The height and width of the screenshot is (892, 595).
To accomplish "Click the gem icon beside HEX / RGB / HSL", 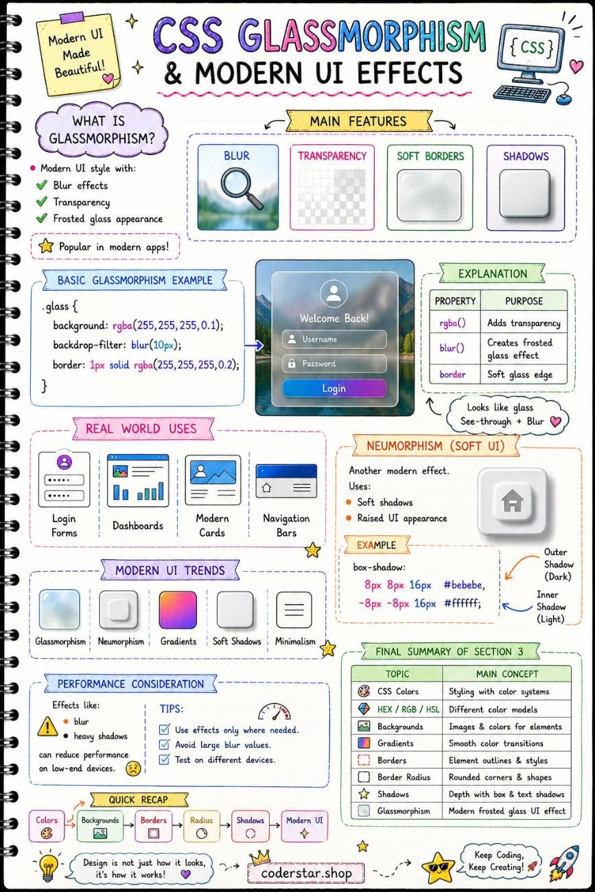I will tap(364, 709).
